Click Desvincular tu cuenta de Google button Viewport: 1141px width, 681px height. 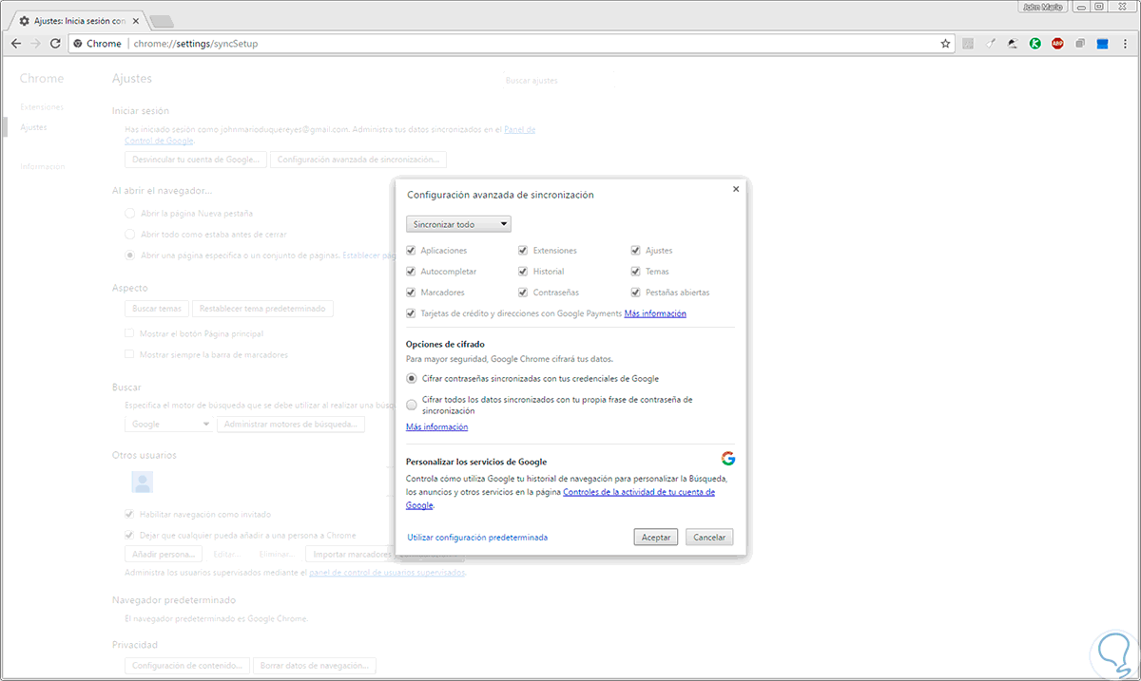tap(196, 160)
